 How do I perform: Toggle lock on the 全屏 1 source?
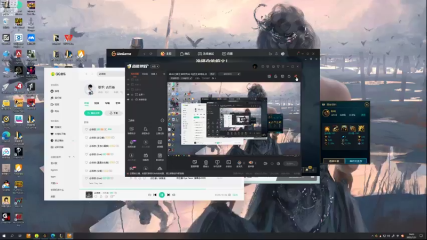click(x=132, y=94)
